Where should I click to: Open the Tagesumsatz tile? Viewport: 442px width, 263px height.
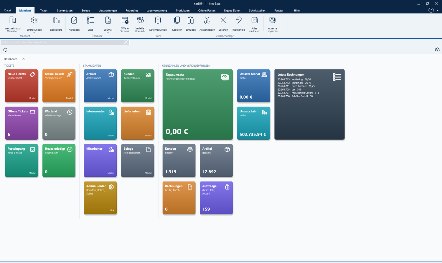tap(198, 104)
